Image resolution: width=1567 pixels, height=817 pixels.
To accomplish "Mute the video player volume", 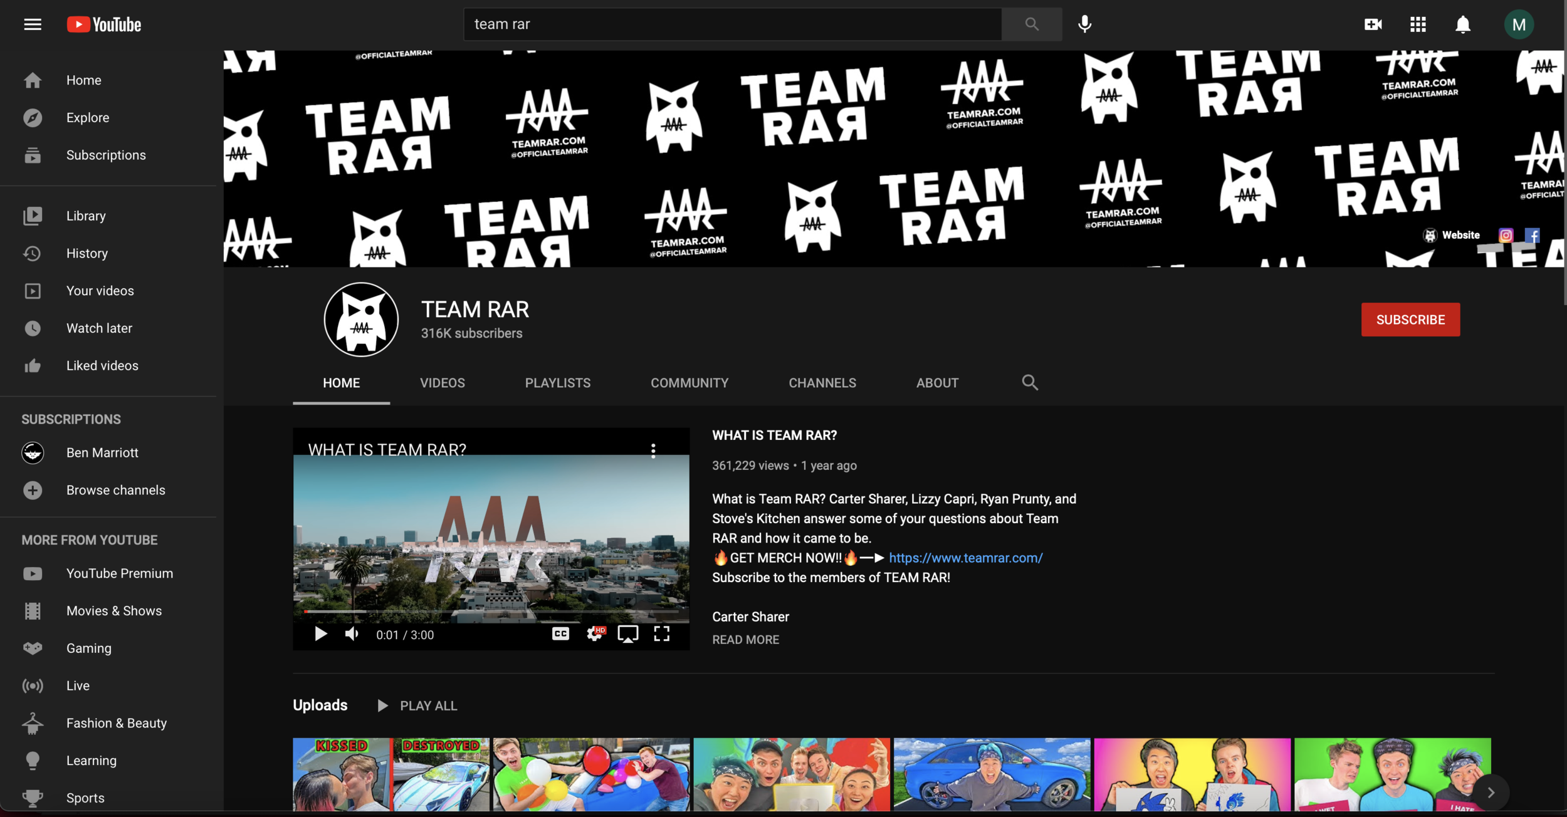I will click(x=352, y=634).
